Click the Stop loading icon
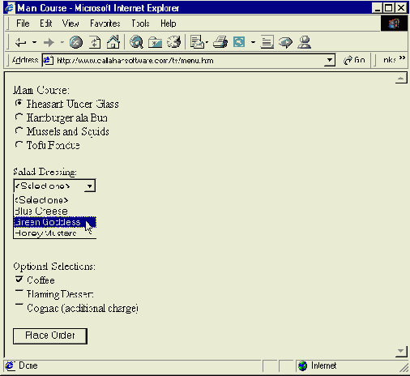The image size is (410, 376). click(76, 42)
